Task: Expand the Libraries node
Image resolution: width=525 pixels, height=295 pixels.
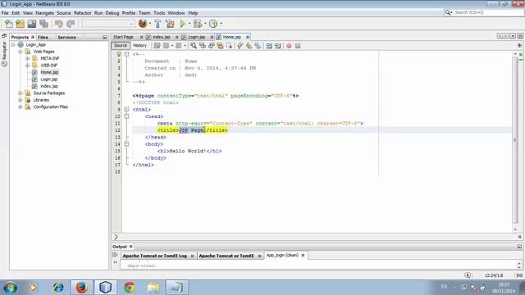Action: click(x=21, y=100)
